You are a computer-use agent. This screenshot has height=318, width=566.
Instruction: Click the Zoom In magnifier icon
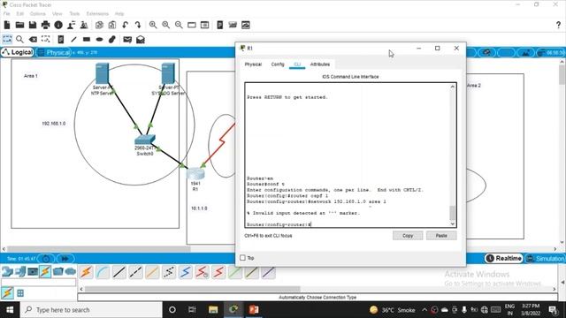[153, 25]
